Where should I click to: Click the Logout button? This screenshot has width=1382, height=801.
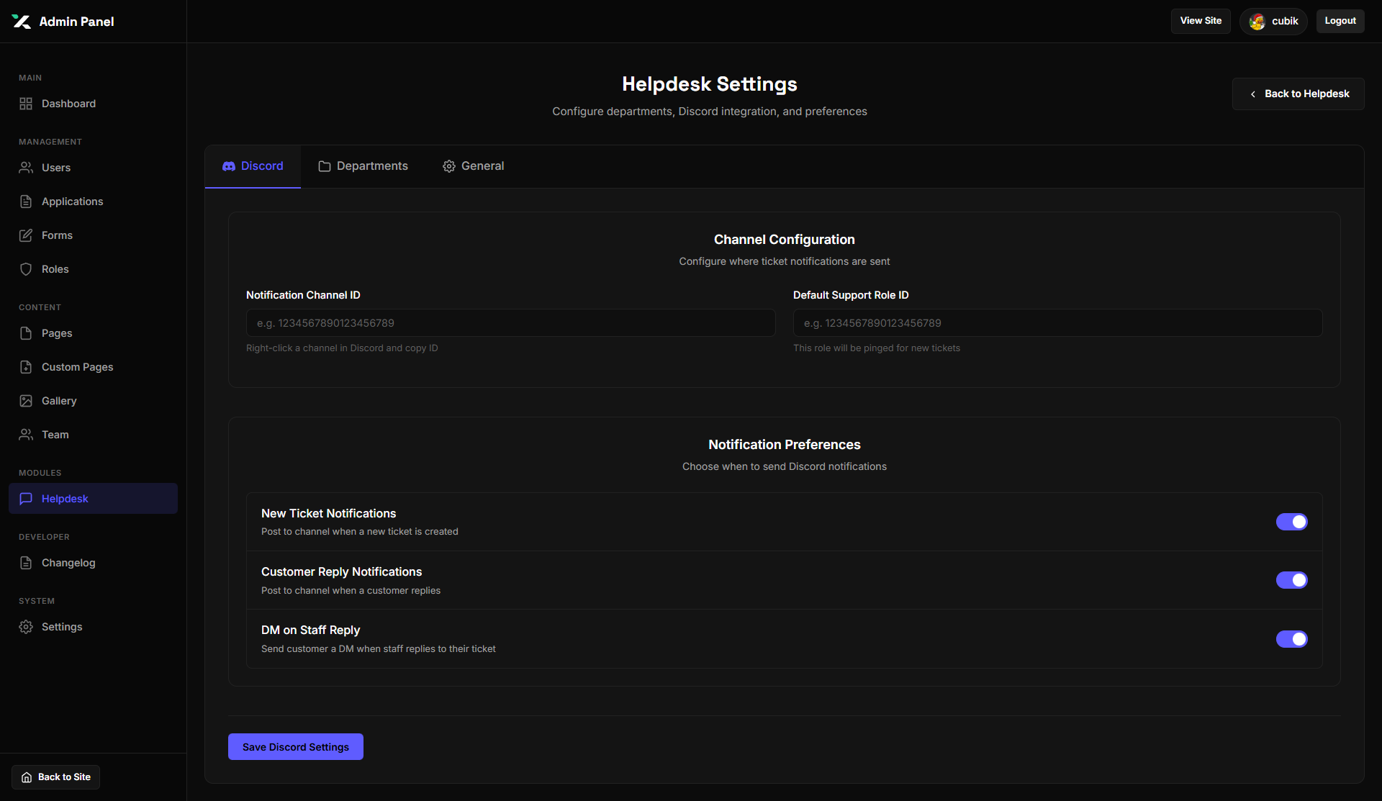coord(1340,21)
